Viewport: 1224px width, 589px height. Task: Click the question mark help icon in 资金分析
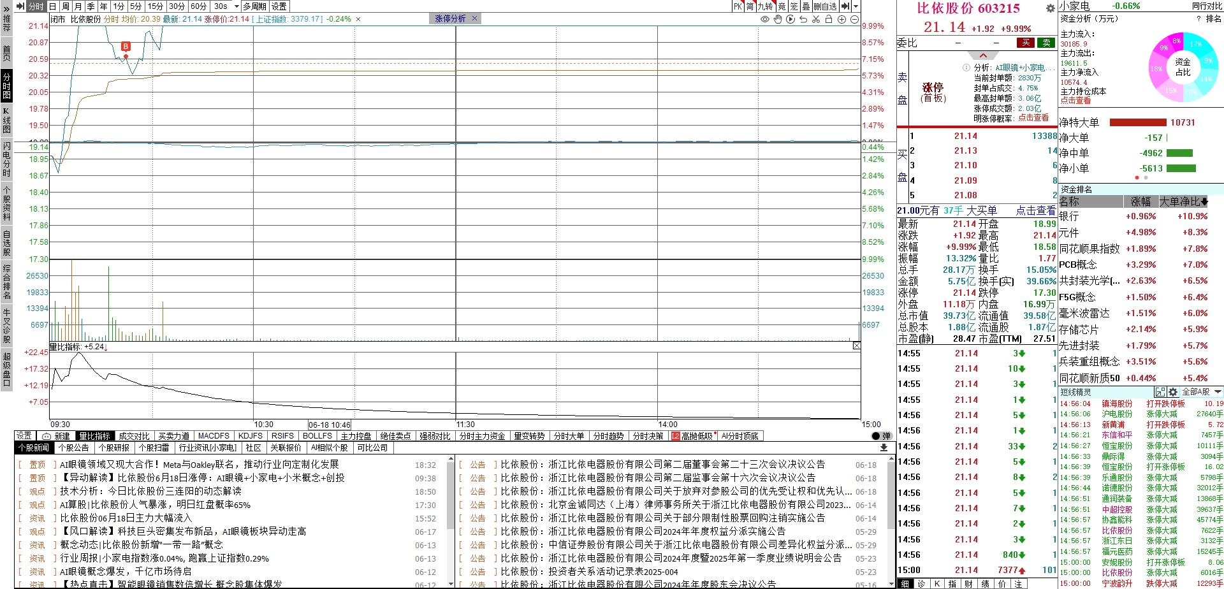pos(1198,18)
